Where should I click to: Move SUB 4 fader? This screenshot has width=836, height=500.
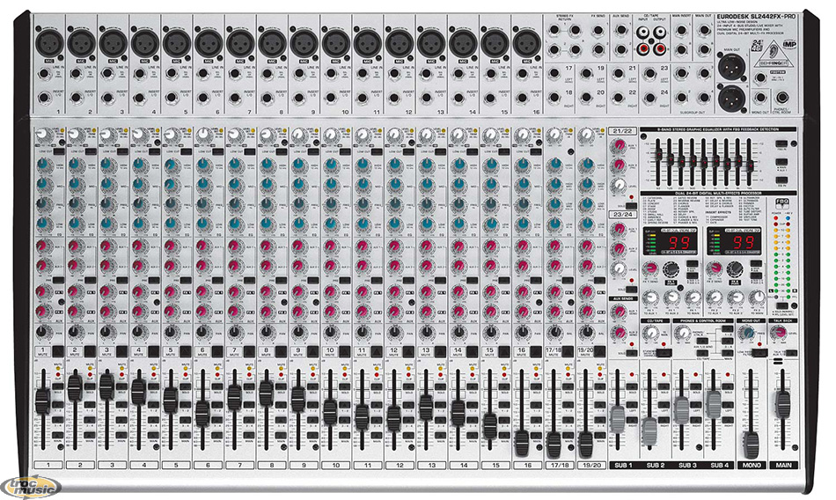(x=714, y=404)
